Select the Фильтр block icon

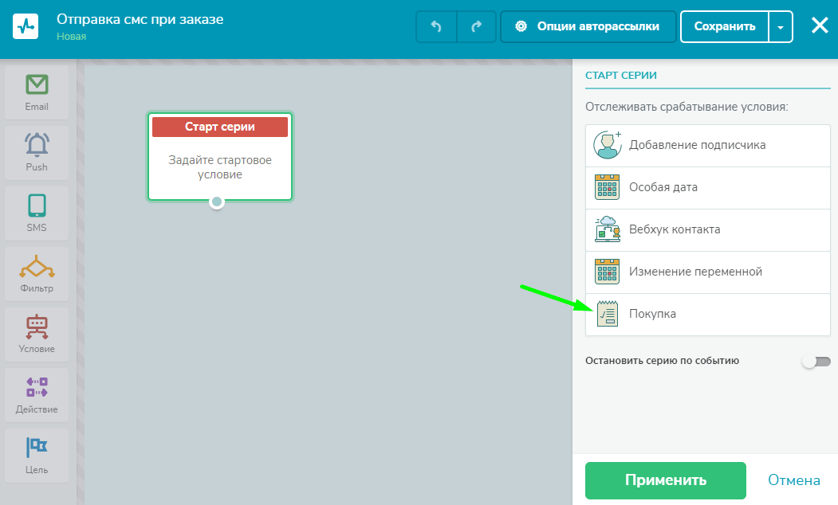(x=37, y=266)
